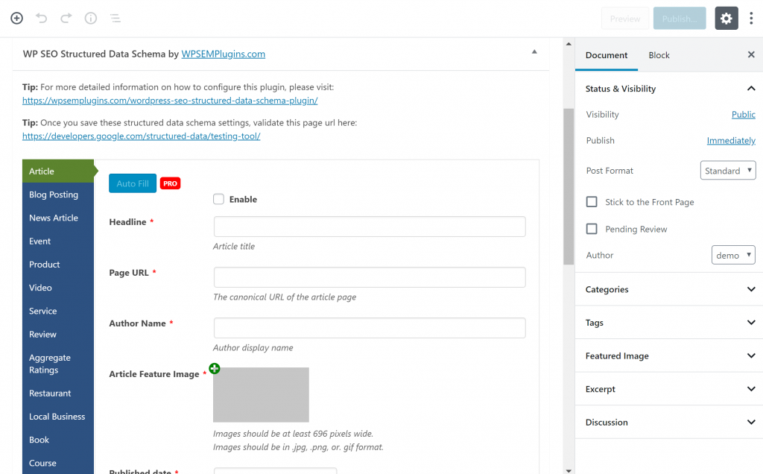
Task: Enable the Pending Review checkbox
Action: pos(592,229)
